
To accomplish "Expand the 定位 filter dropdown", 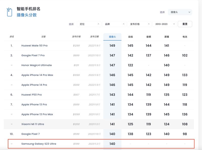I will tap(89, 24).
